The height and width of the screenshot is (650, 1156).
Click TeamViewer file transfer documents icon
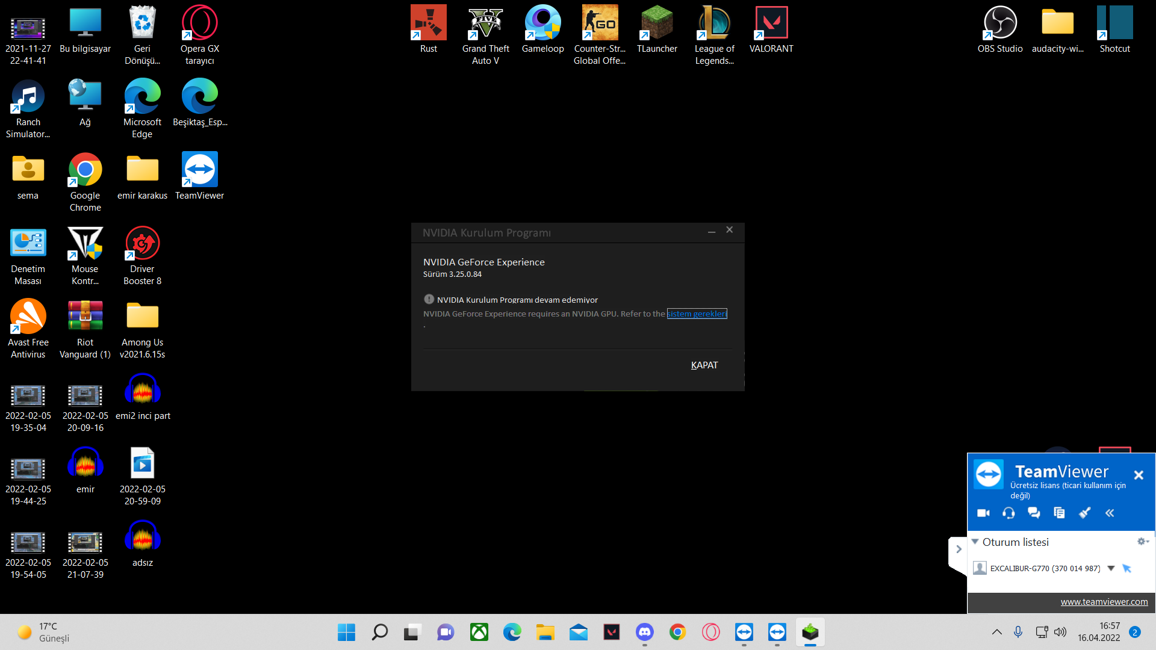(1059, 513)
